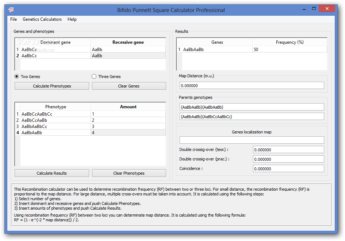Viewport: 345px width, 241px height.
Task: Select phenotype AaBbCcAaBb row
Action: 55,120
